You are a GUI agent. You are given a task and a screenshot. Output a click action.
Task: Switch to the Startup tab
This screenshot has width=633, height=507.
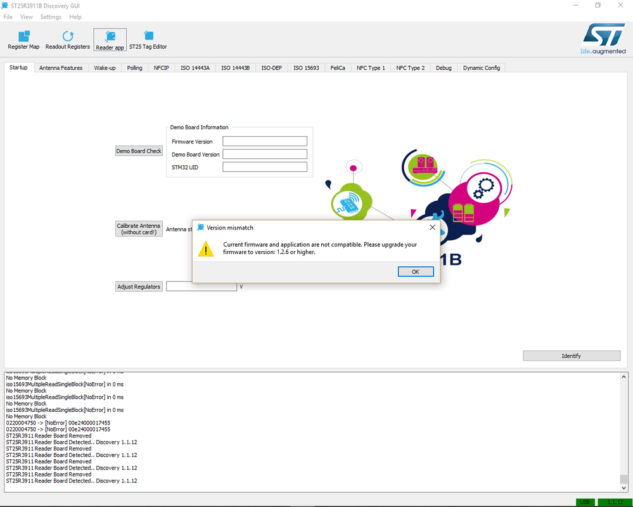pyautogui.click(x=18, y=67)
